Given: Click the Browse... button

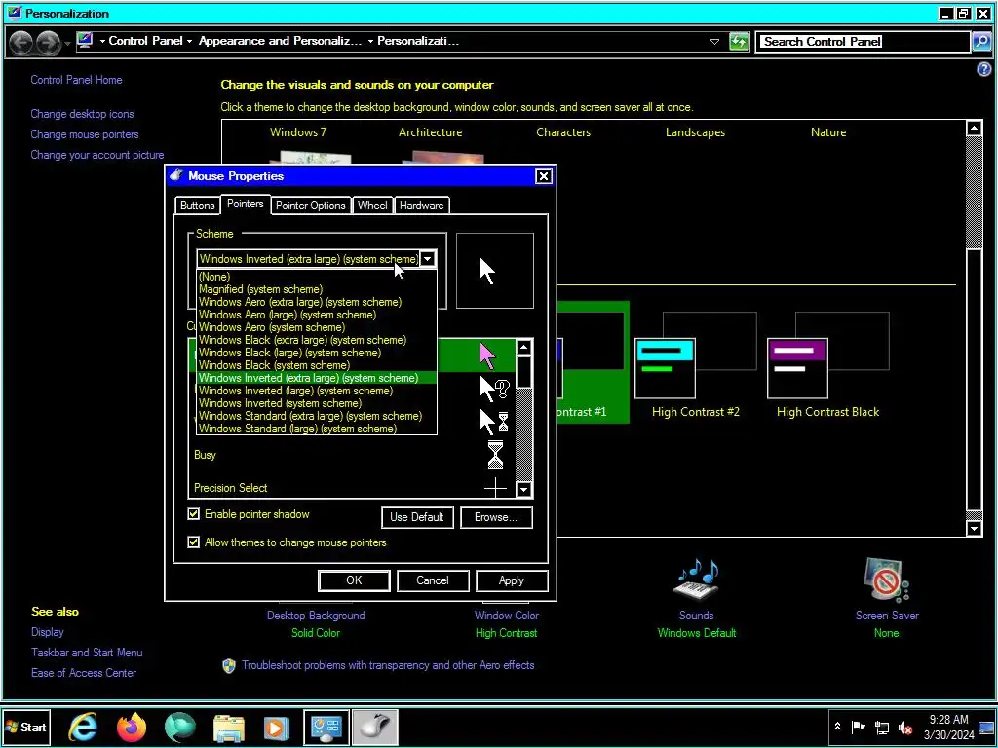Looking at the screenshot, I should point(496,517).
